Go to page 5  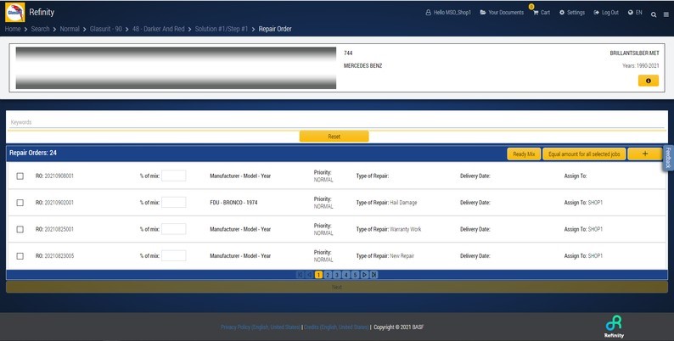point(356,275)
